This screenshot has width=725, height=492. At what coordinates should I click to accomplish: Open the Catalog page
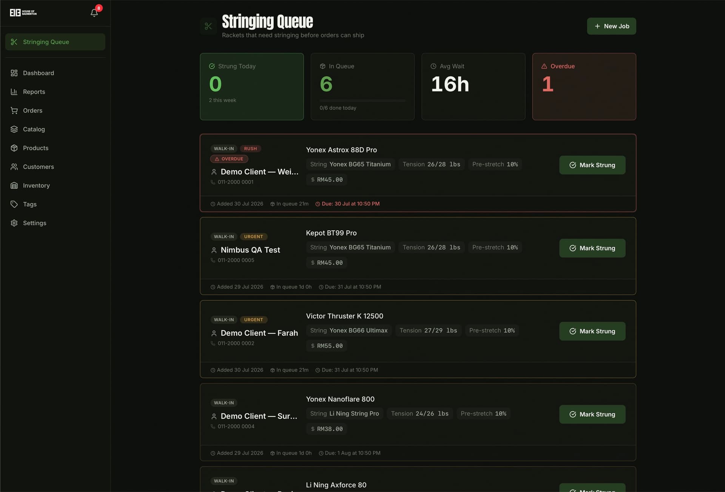(x=55, y=129)
